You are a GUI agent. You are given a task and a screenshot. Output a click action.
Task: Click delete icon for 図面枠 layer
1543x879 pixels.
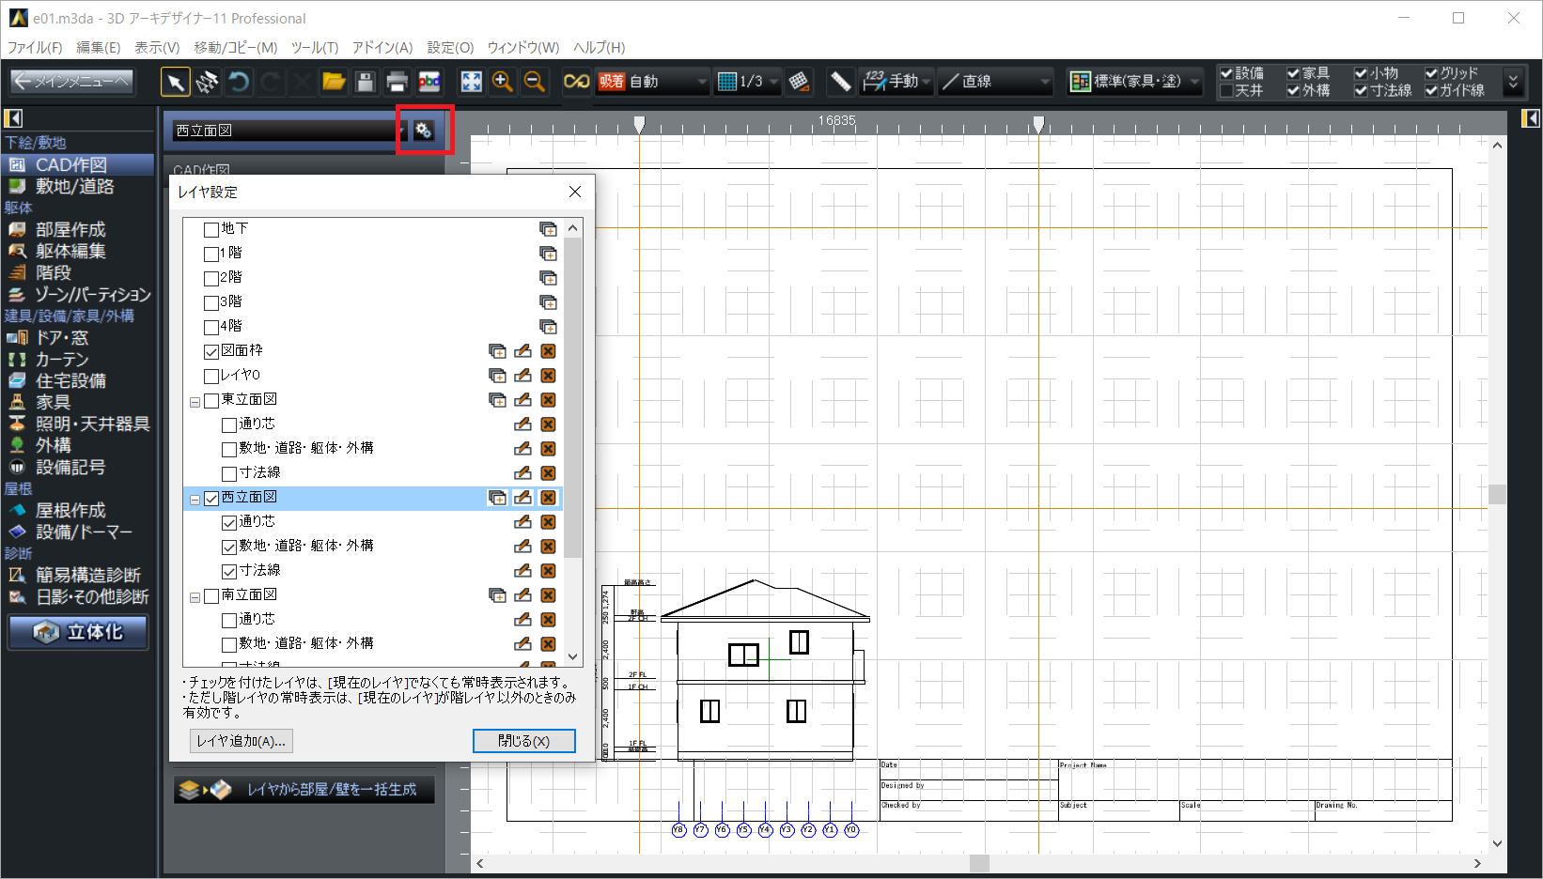point(548,351)
